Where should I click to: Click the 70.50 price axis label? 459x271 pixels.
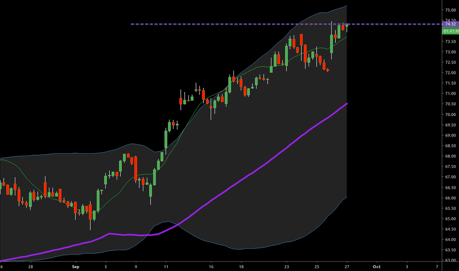450,103
